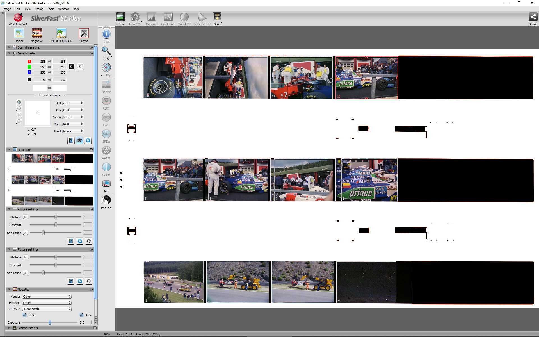This screenshot has height=337, width=539.
Task: Open the Tools menu
Action: [x=51, y=9]
